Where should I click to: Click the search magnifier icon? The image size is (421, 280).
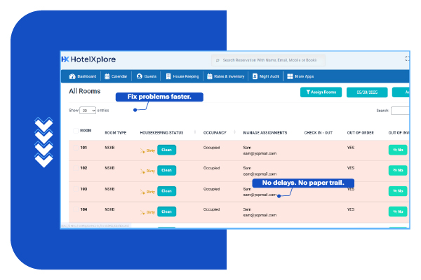(x=218, y=60)
